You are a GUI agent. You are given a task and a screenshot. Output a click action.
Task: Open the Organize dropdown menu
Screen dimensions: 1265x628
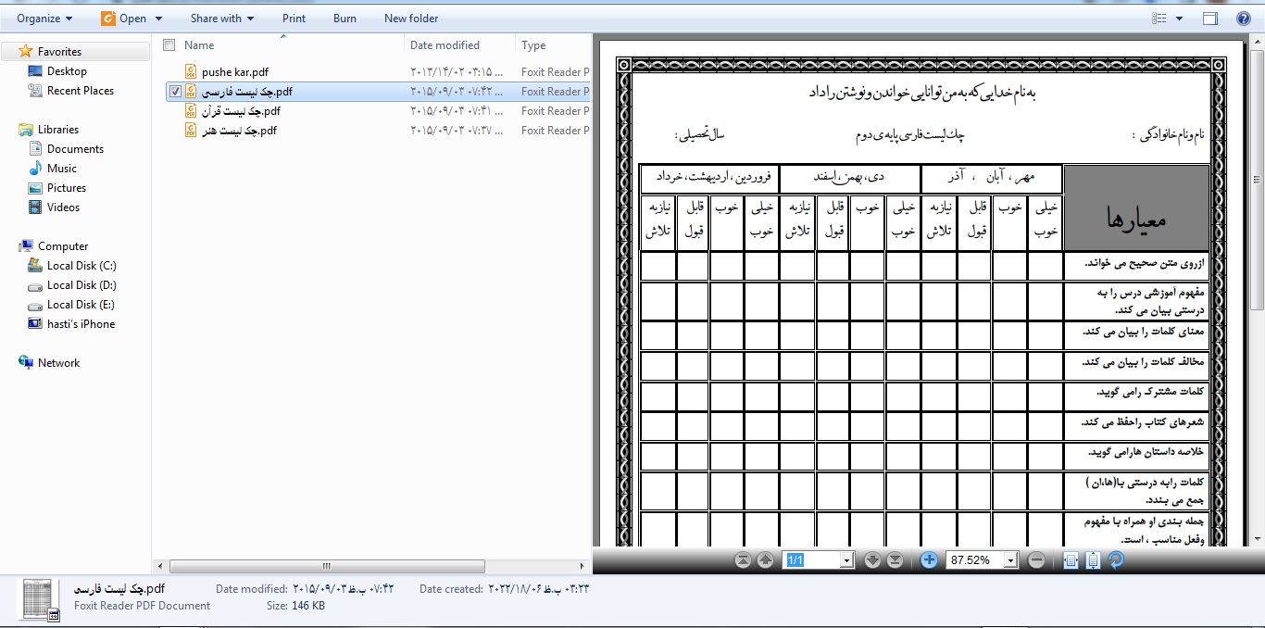(44, 18)
